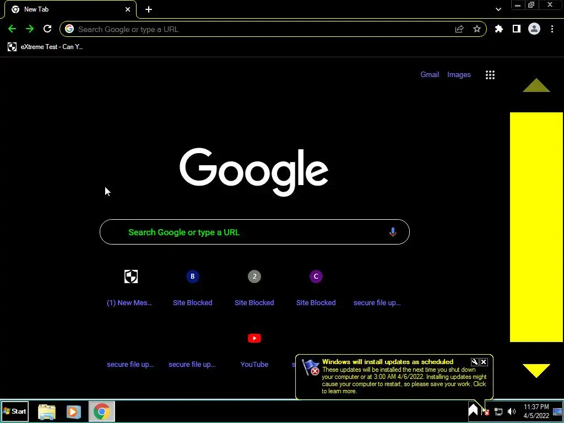Open the profile avatar menu
This screenshot has height=423, width=564.
[534, 29]
